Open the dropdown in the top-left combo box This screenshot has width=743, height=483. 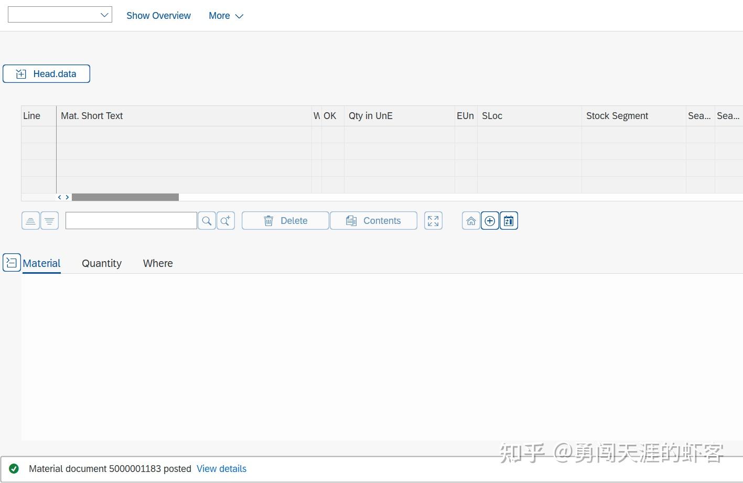click(103, 14)
